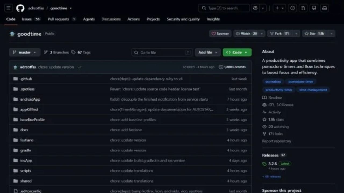Open the master branch selector
344x193 pixels.
pyautogui.click(x=24, y=52)
